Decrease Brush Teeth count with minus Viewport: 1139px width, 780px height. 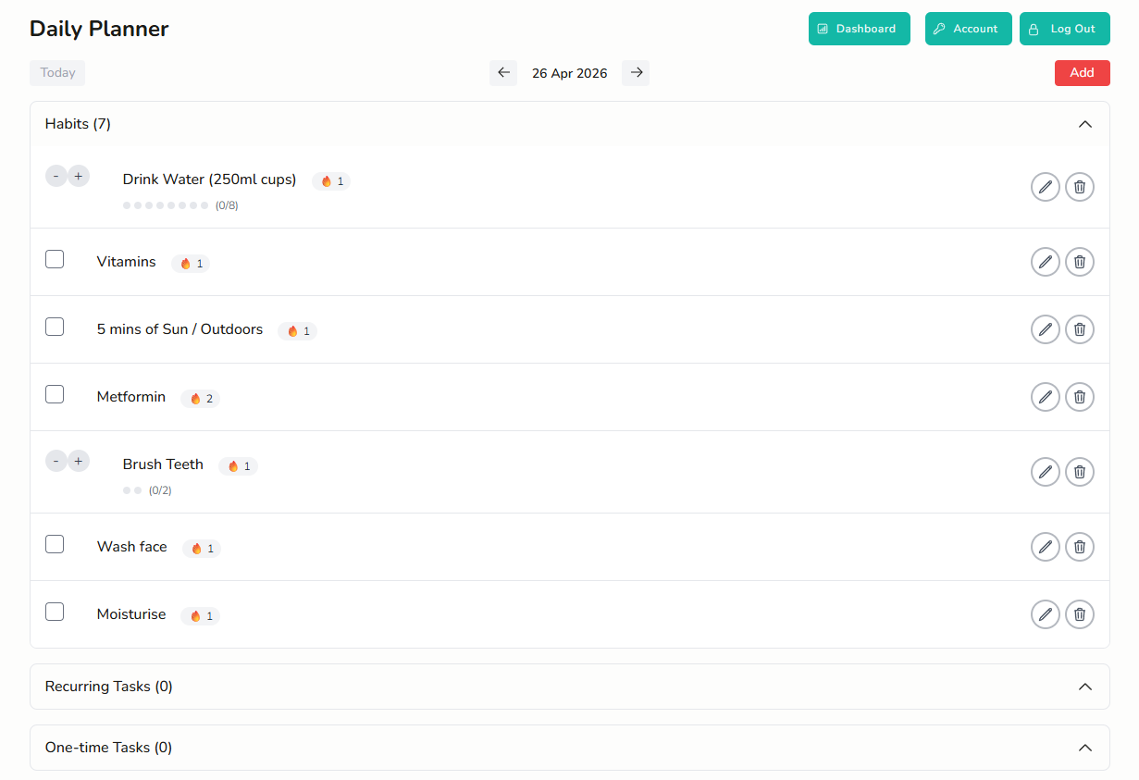(56, 461)
